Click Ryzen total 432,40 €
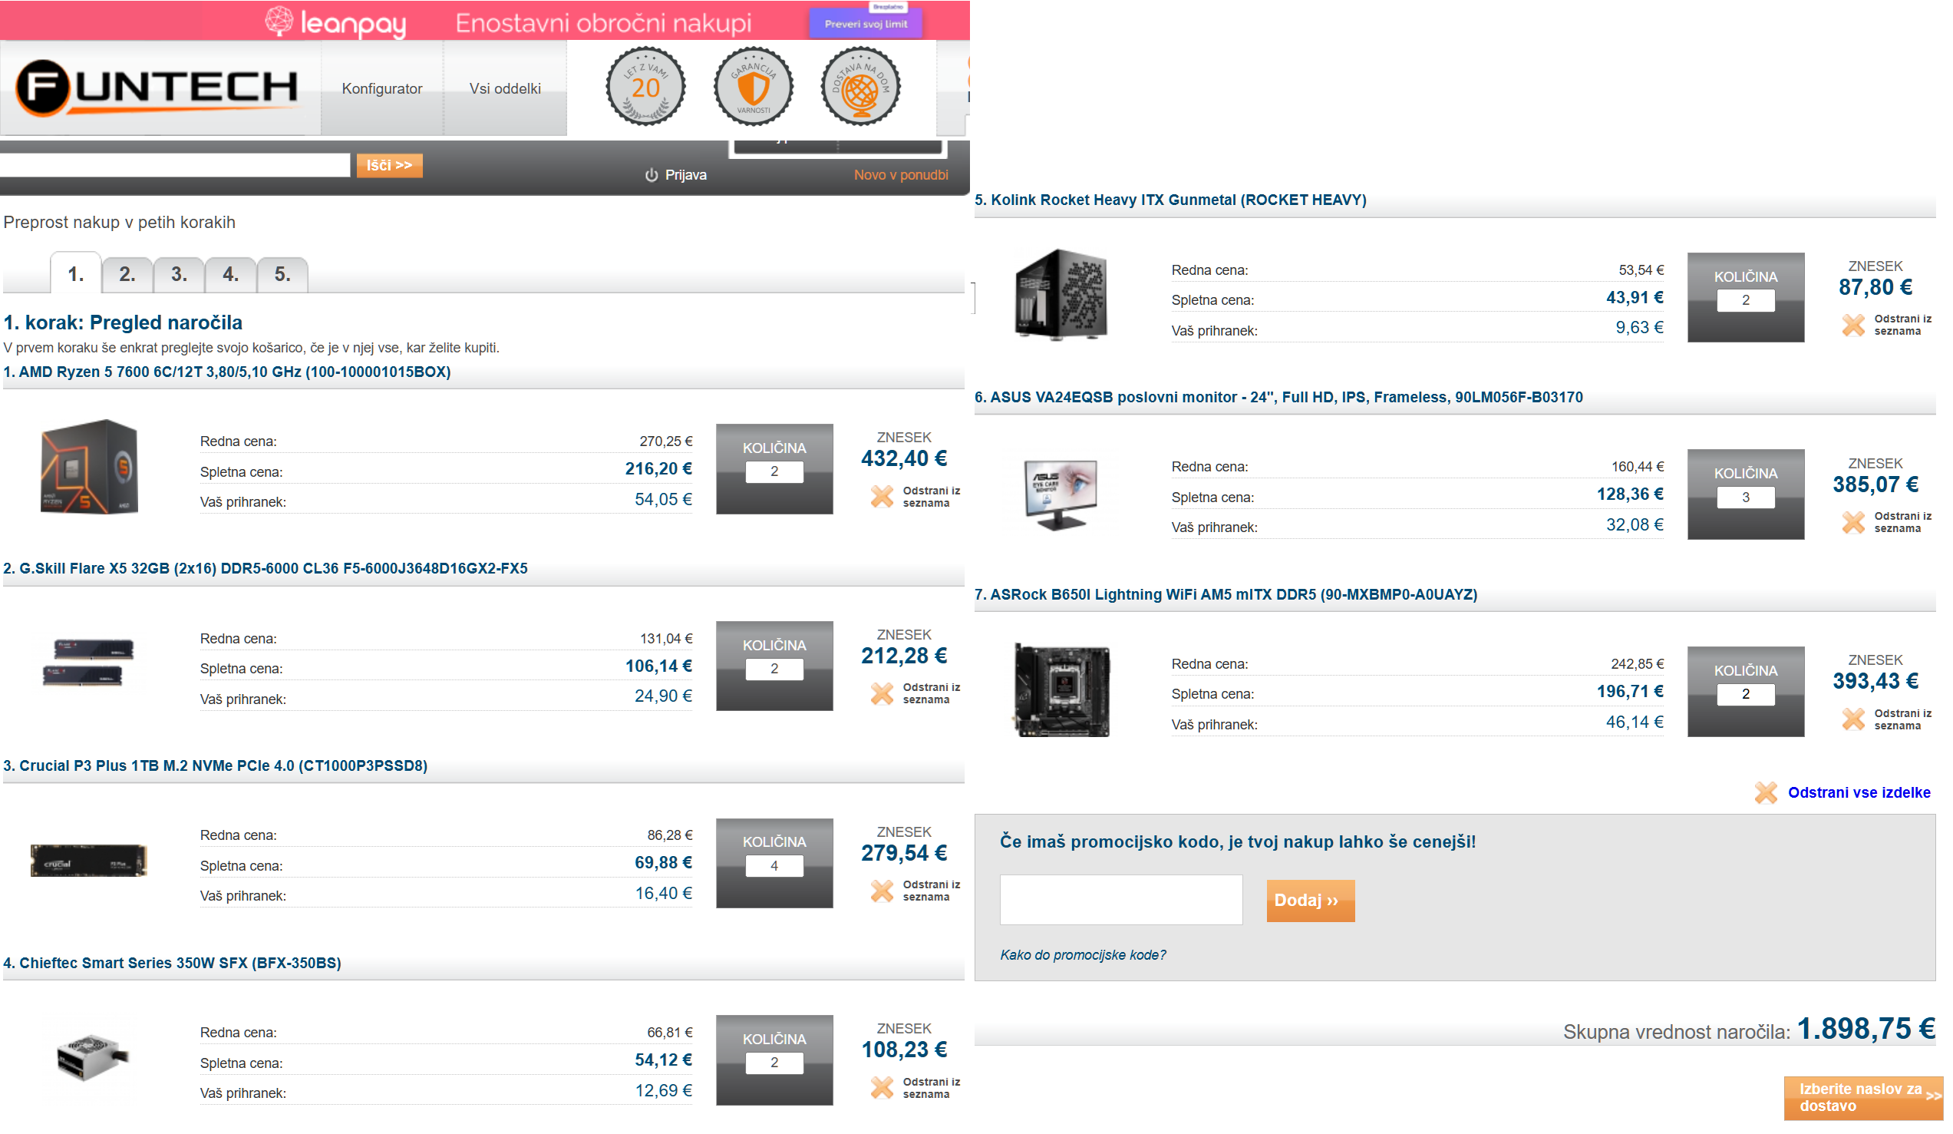 [905, 459]
